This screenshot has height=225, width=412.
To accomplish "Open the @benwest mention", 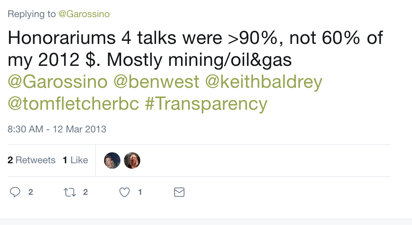I will pyautogui.click(x=156, y=82).
